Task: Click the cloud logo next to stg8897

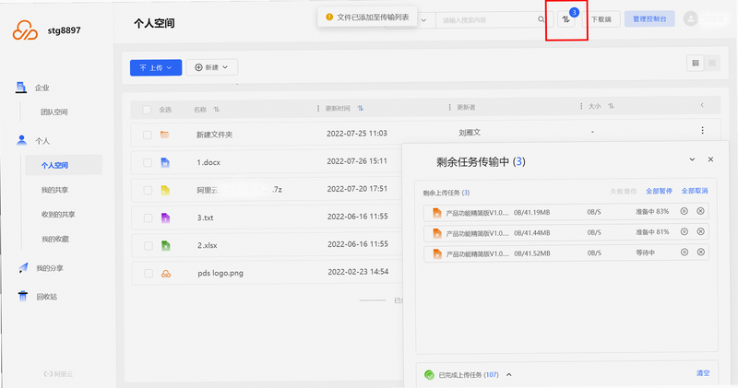Action: coord(25,30)
